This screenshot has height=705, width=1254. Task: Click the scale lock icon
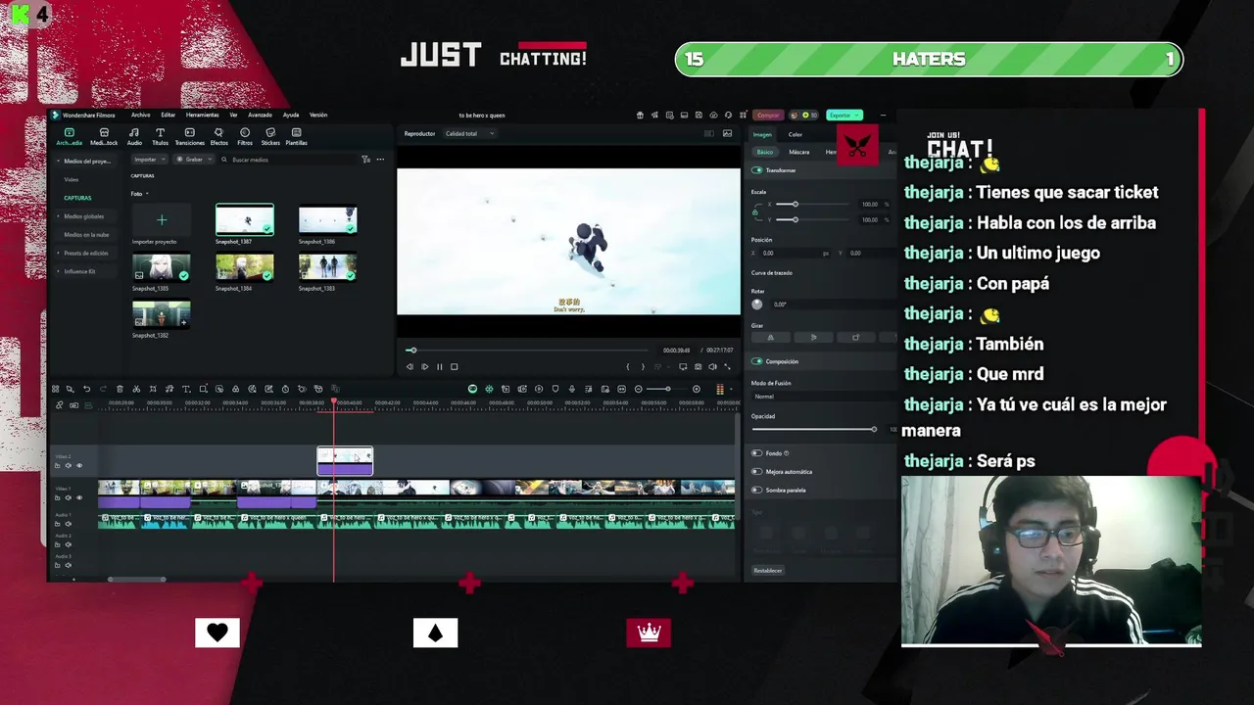point(755,211)
